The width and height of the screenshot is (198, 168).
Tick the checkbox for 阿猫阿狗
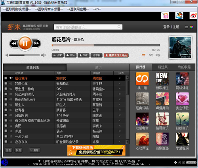pyautogui.click(x=6, y=115)
